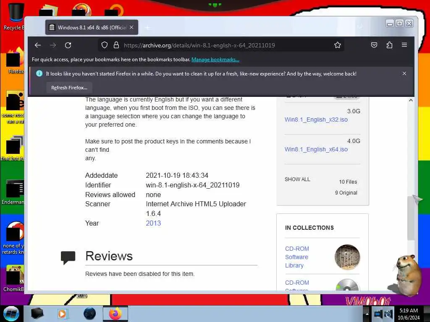Screen dimensions: 430x322
Task: Go back with the Firefox back arrow
Action: tap(38, 45)
